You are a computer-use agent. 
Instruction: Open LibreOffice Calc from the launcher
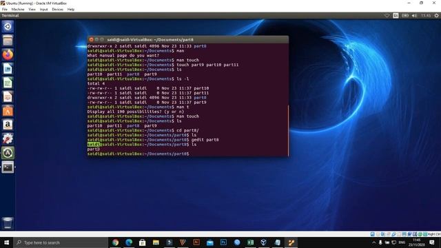[8, 83]
